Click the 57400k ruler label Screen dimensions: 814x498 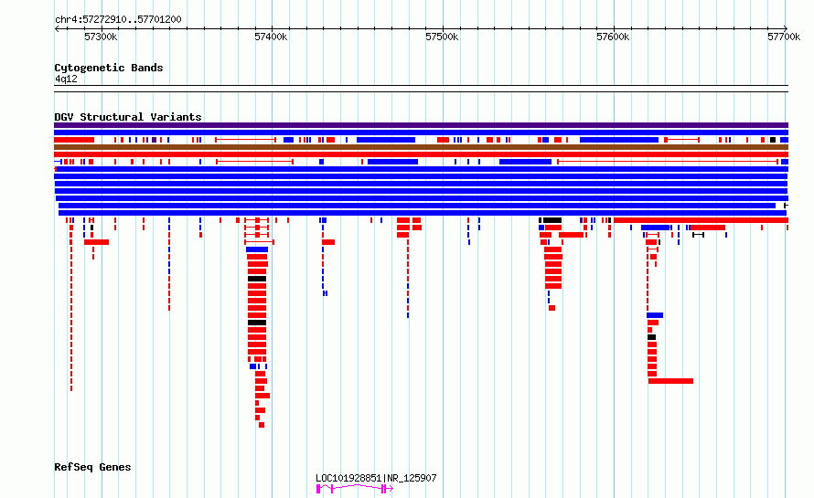(x=271, y=37)
